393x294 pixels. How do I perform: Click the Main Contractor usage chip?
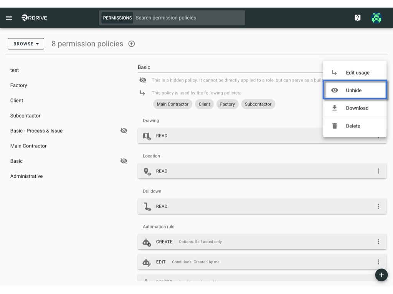point(172,104)
